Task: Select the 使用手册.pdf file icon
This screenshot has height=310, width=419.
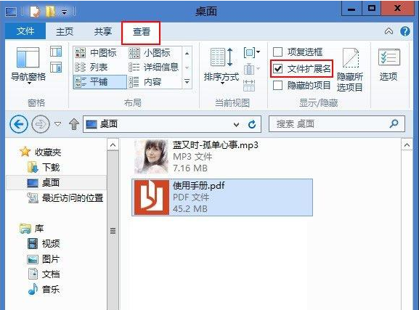Action: (x=152, y=197)
